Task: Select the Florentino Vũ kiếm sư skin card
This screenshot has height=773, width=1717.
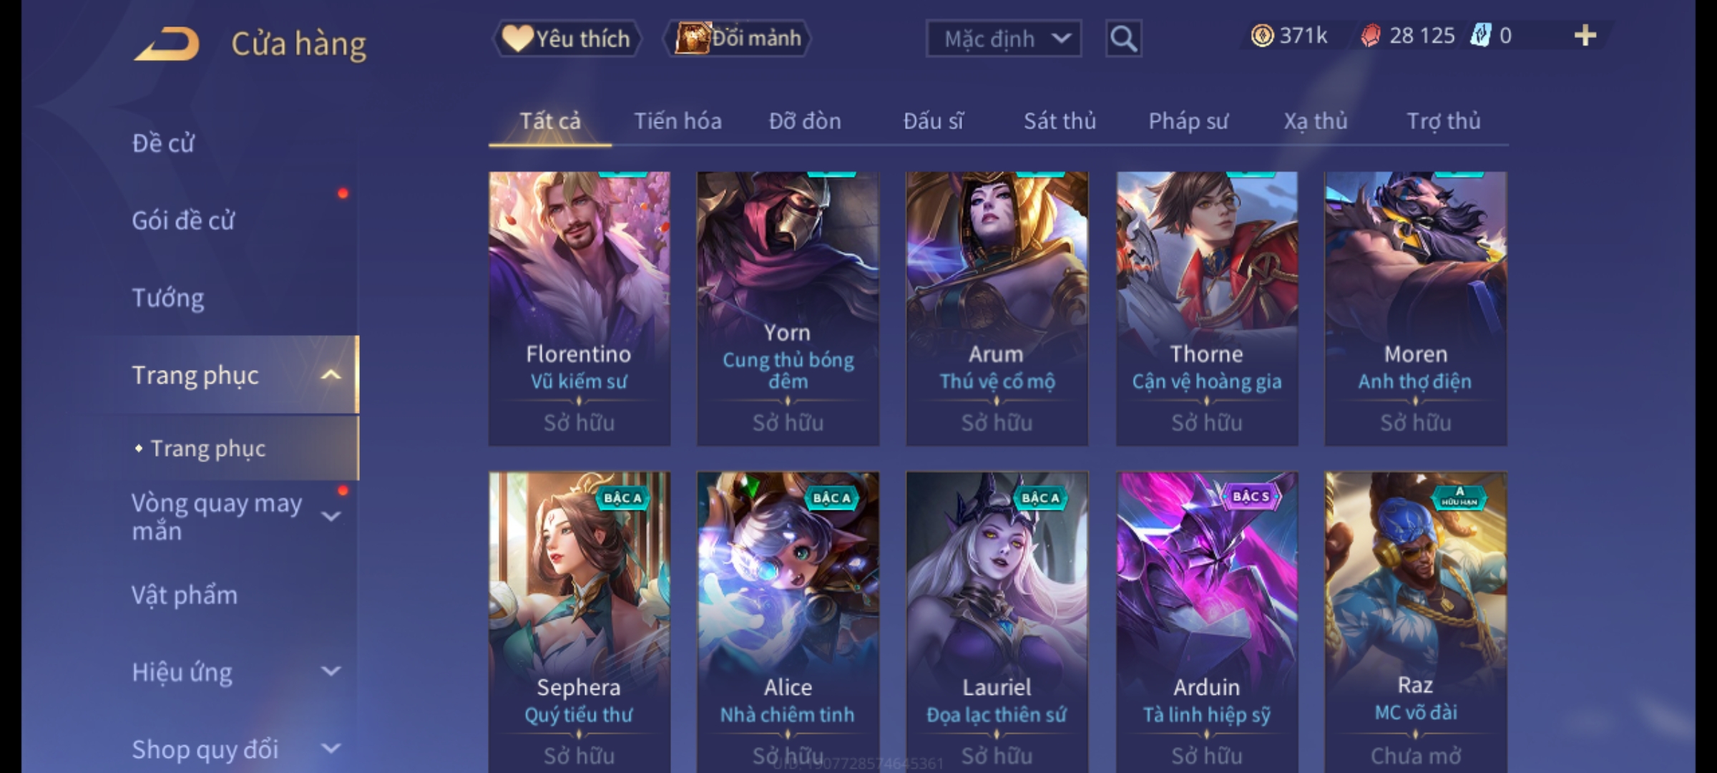Action: 579,308
